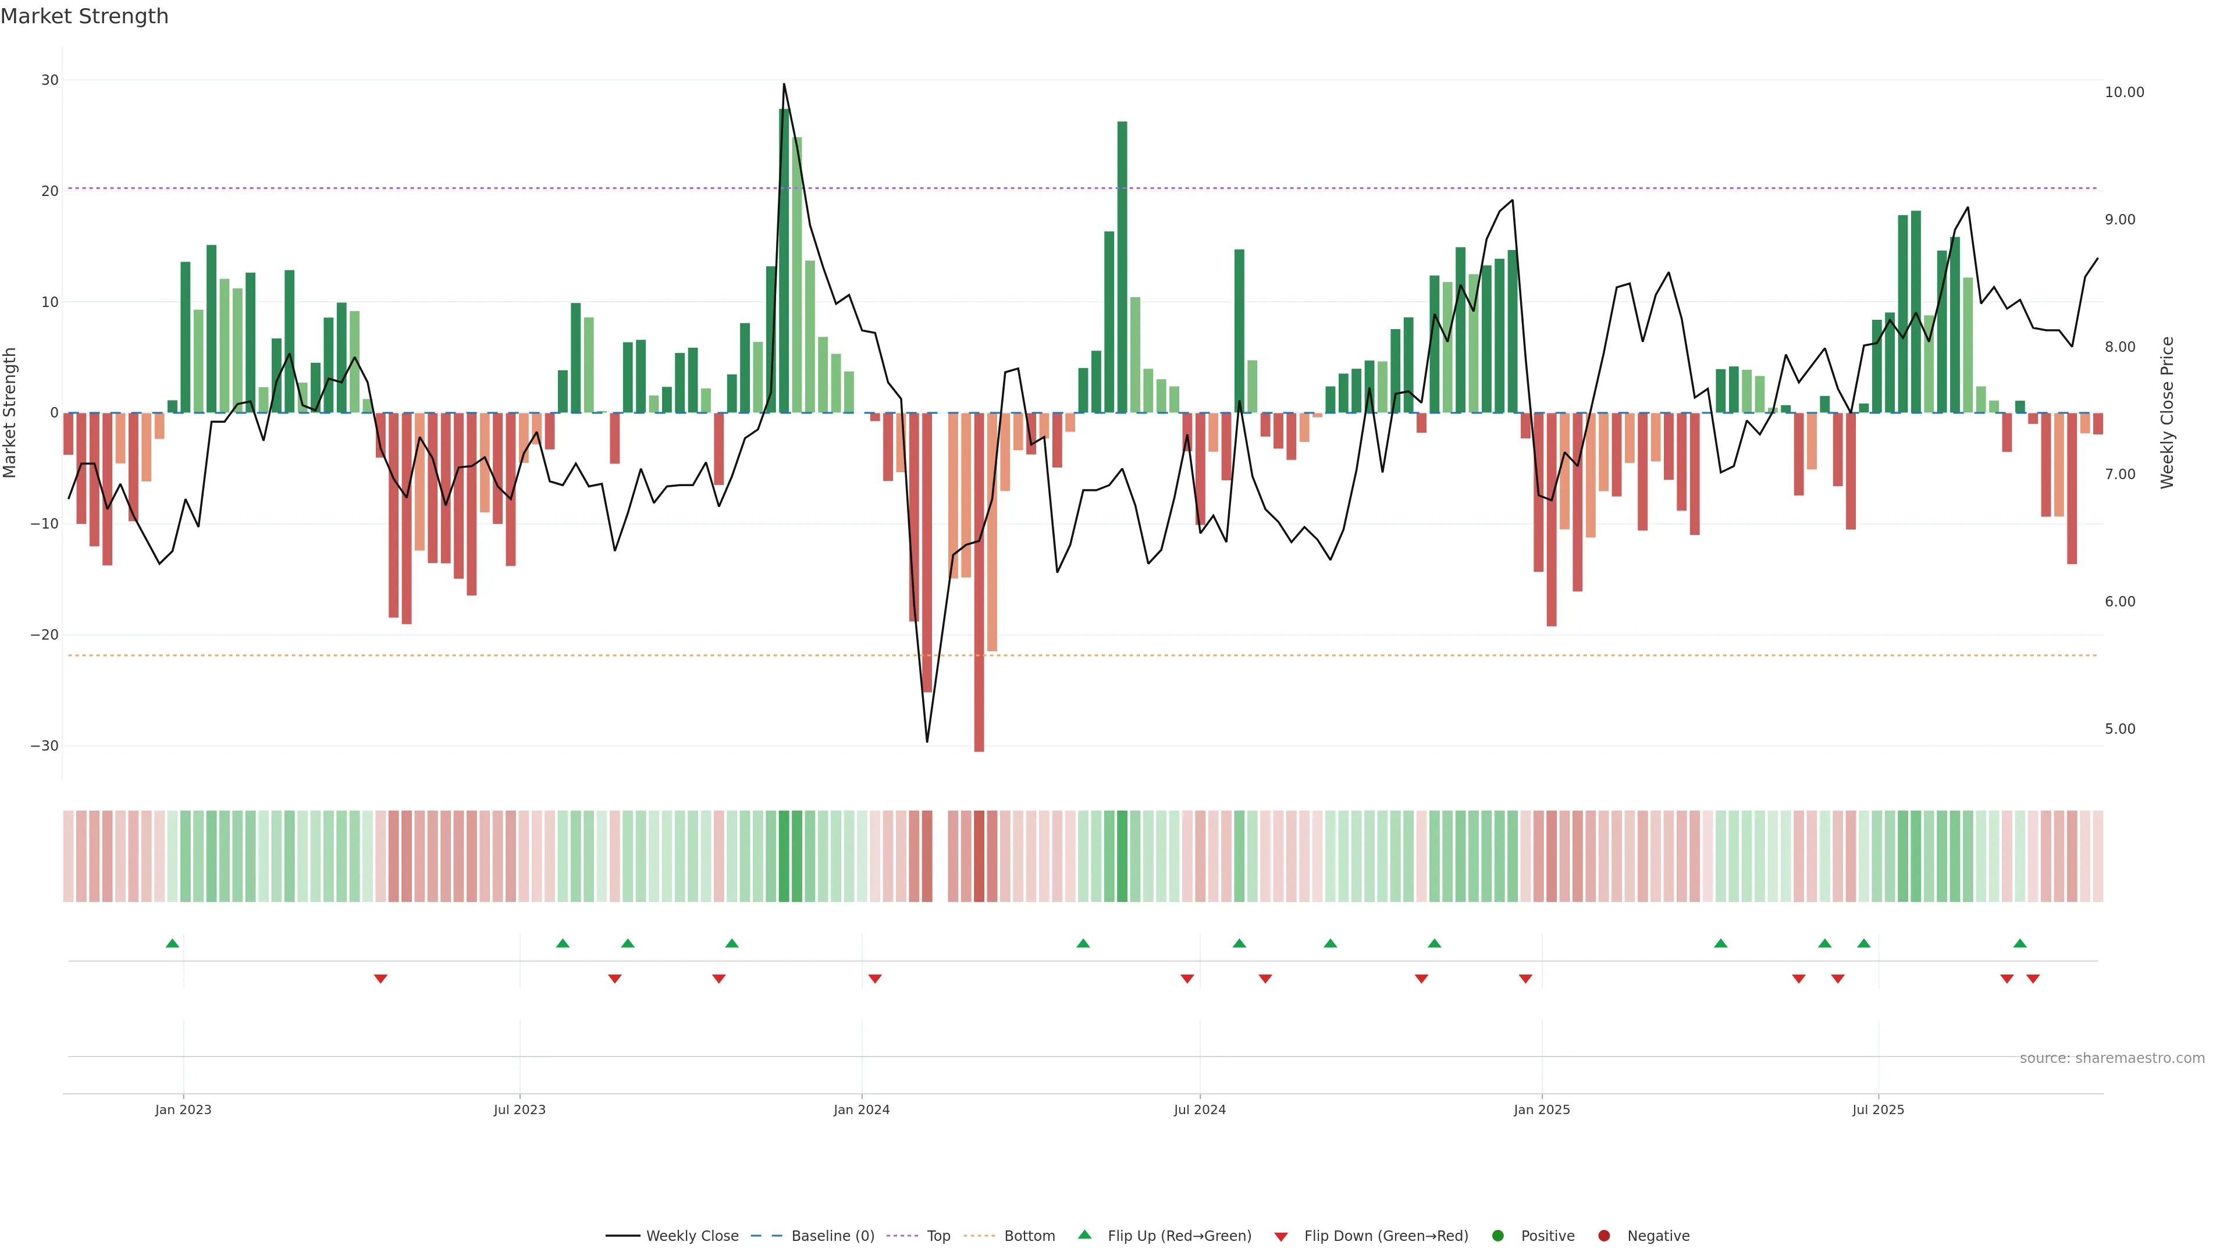Screen dimensions: 2234x1256
Task: Click the source: sharemaestro.com text
Action: pyautogui.click(x=2112, y=1058)
